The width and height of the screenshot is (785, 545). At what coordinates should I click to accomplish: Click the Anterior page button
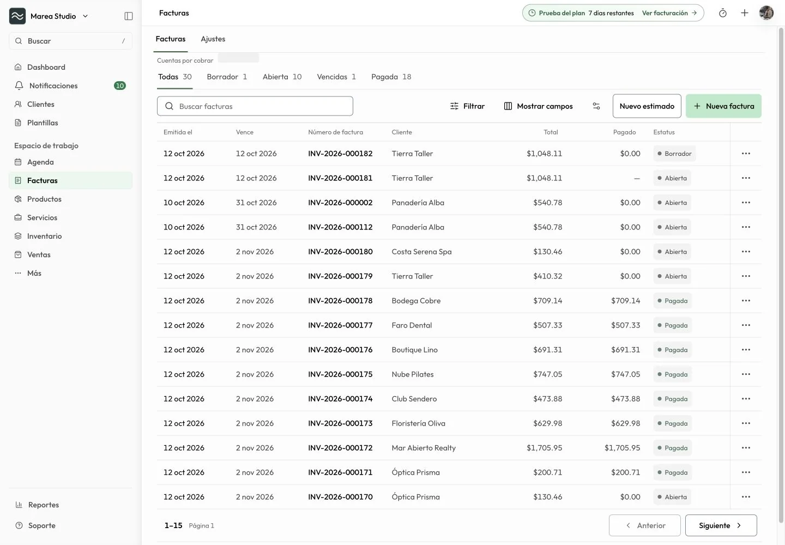pos(644,525)
